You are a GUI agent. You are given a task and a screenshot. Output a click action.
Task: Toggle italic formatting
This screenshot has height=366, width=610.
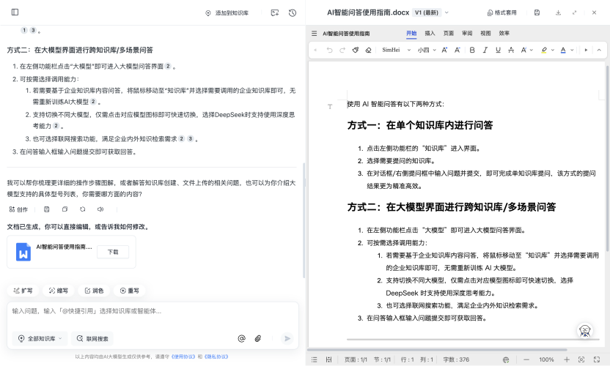[485, 50]
